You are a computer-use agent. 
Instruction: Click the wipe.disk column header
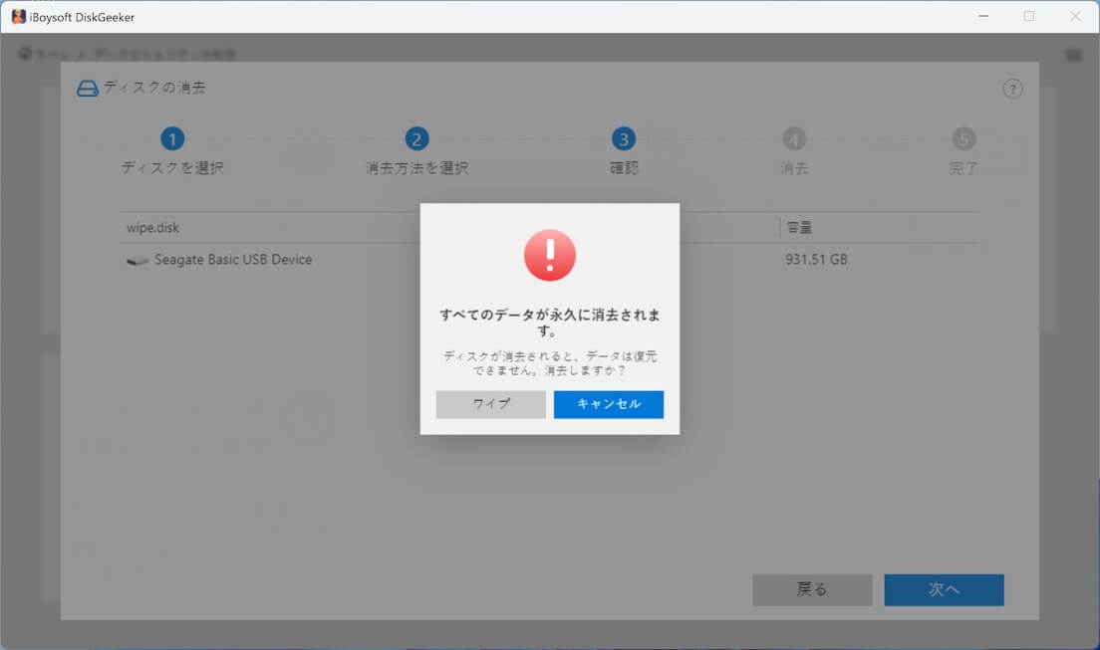(151, 227)
